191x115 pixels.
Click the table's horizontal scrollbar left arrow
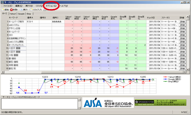click(2, 72)
